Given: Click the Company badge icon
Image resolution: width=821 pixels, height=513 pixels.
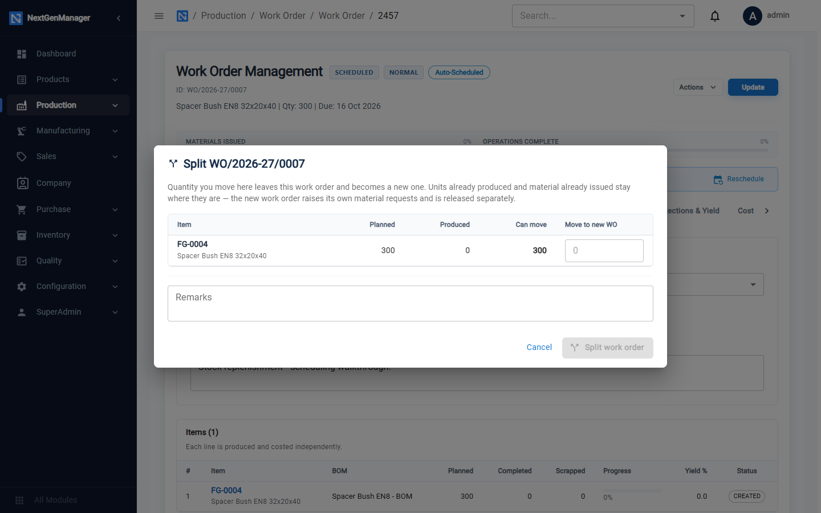Looking at the screenshot, I should (22, 183).
